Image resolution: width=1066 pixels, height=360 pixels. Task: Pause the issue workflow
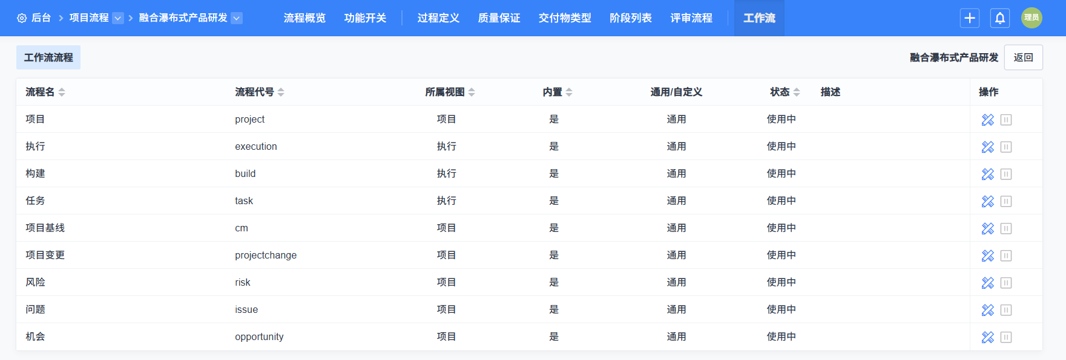(1006, 310)
